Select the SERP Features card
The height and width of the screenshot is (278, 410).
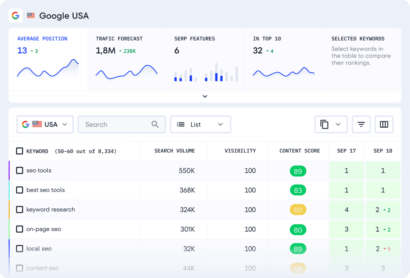point(205,59)
